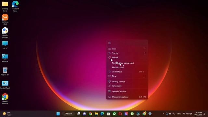Choose Paste shortcut in context menu
Viewport: 208px width, 117px height.
(127, 67)
